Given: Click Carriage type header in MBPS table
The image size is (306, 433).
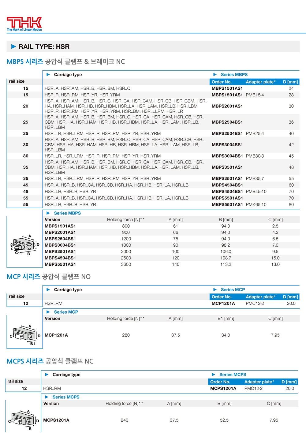Looking at the screenshot, I should (x=68, y=75).
